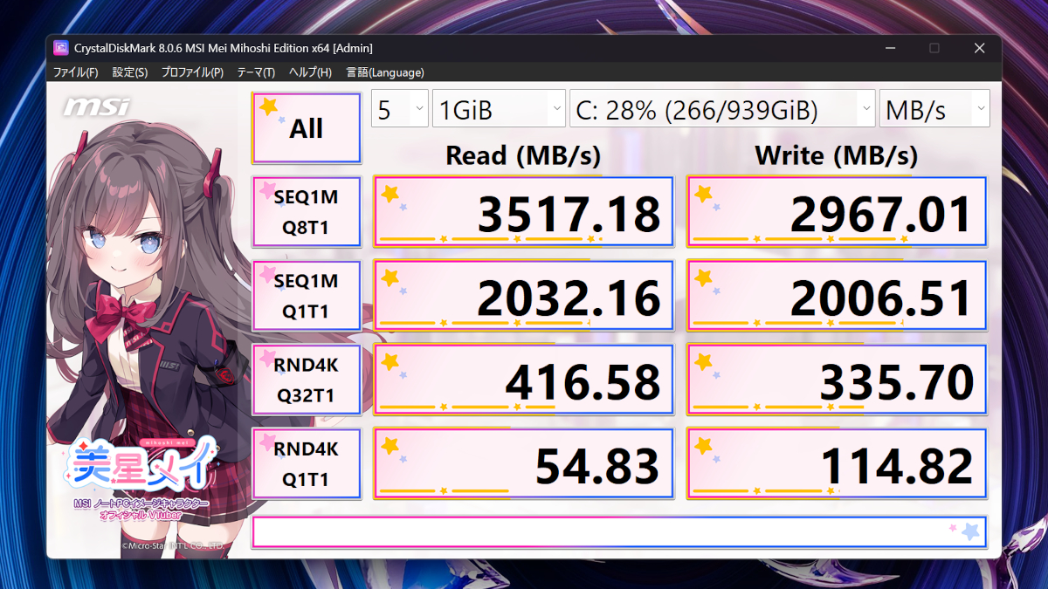Open the テーマ(T) theme menu

click(x=256, y=72)
